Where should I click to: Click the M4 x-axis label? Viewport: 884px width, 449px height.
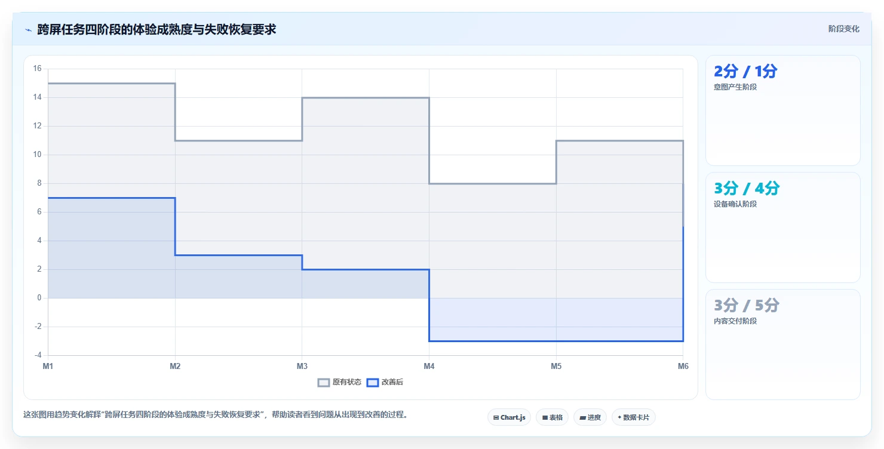click(x=429, y=367)
